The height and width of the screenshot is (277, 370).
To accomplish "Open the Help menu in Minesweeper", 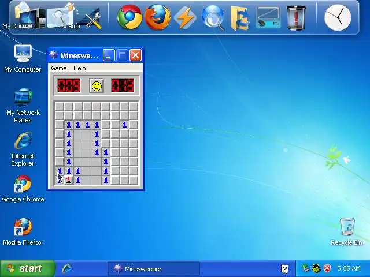I will [x=80, y=68].
